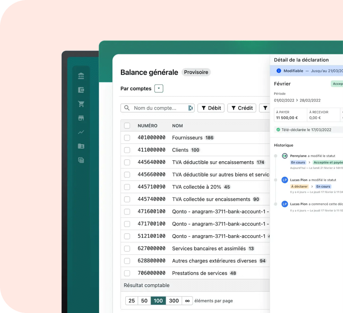Open TVA déductible sur encaissements row
343x313 pixels.
click(195, 162)
